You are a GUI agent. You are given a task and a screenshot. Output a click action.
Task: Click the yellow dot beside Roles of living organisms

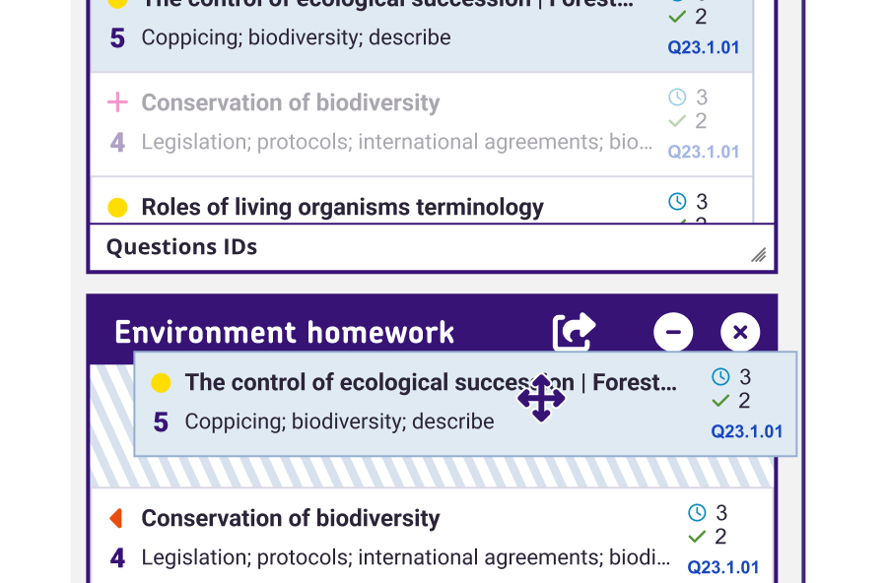(117, 207)
